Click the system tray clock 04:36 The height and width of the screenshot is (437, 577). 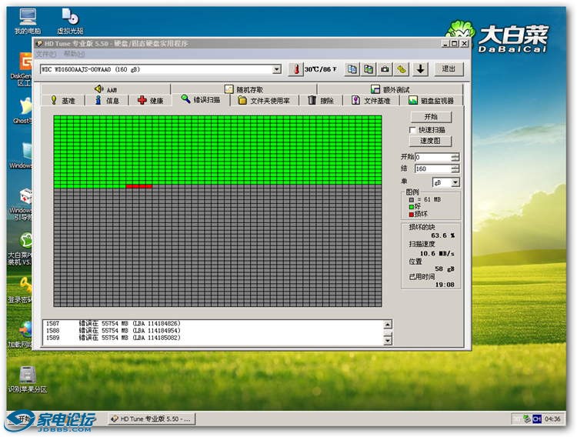(552, 419)
